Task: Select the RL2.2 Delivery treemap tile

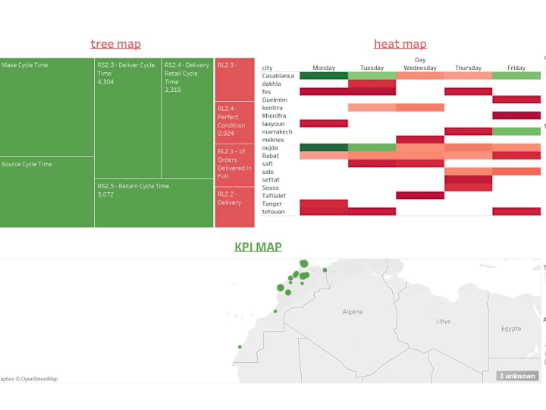Action: point(234,207)
